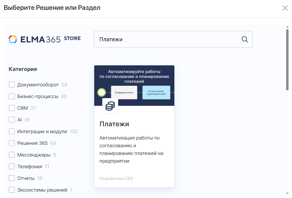Click the store panel vertical scrollbar thumb
Screen dimensions: 292x198
tap(287, 60)
